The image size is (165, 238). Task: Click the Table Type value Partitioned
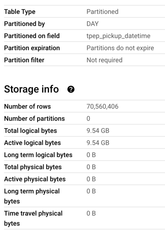102,12
